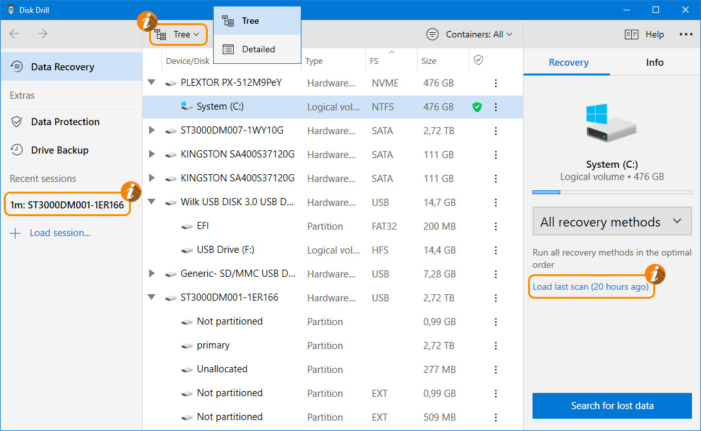Sort by the Type column header
This screenshot has height=431, width=701.
(314, 61)
